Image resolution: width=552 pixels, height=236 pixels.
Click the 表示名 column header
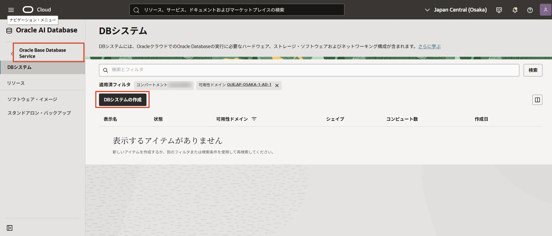click(x=110, y=119)
